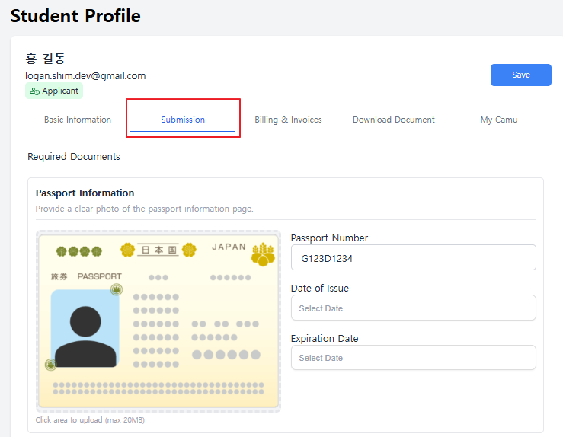This screenshot has height=437, width=563.
Task: Open the Date of Issue date picker
Action: click(x=413, y=308)
